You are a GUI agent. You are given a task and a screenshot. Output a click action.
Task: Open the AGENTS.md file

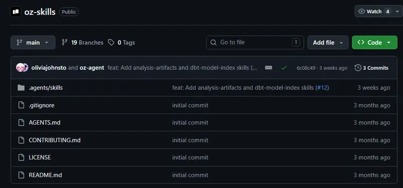(x=44, y=123)
